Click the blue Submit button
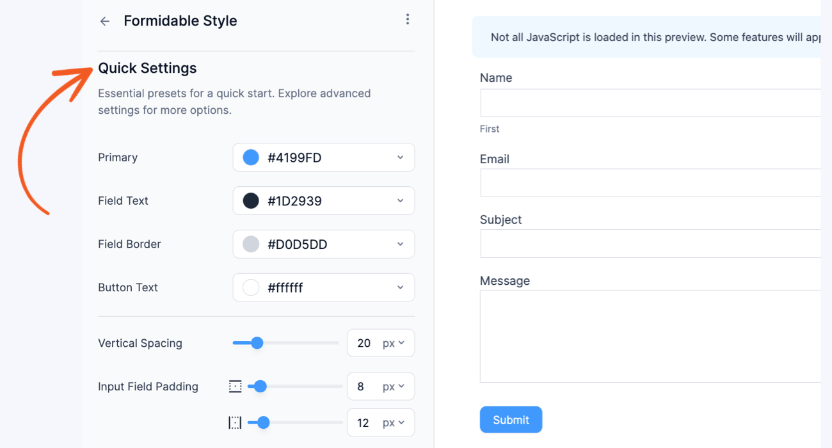Viewport: 832px width, 448px height. [x=511, y=420]
